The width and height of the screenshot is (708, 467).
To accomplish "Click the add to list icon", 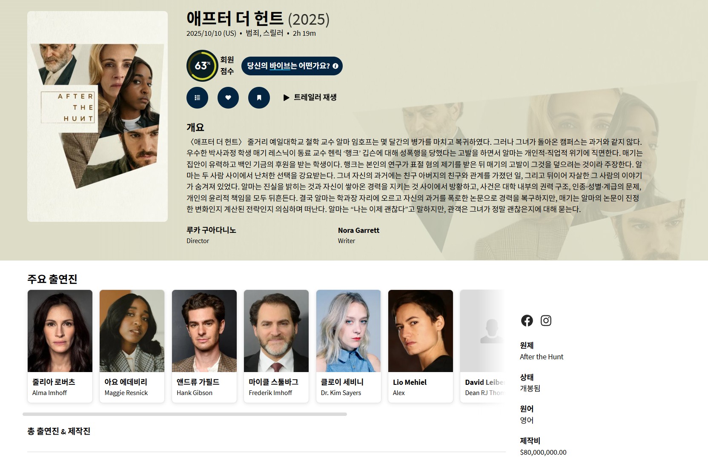I will coord(197,97).
